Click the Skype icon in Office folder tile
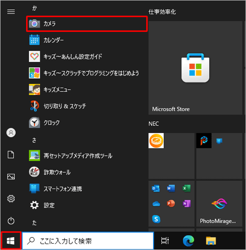The width and height of the screenshot is (246, 250). (x=156, y=219)
